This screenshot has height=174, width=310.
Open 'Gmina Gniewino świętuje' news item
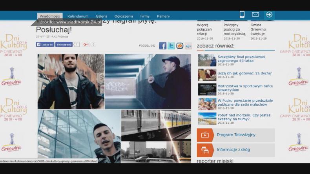(x=258, y=29)
